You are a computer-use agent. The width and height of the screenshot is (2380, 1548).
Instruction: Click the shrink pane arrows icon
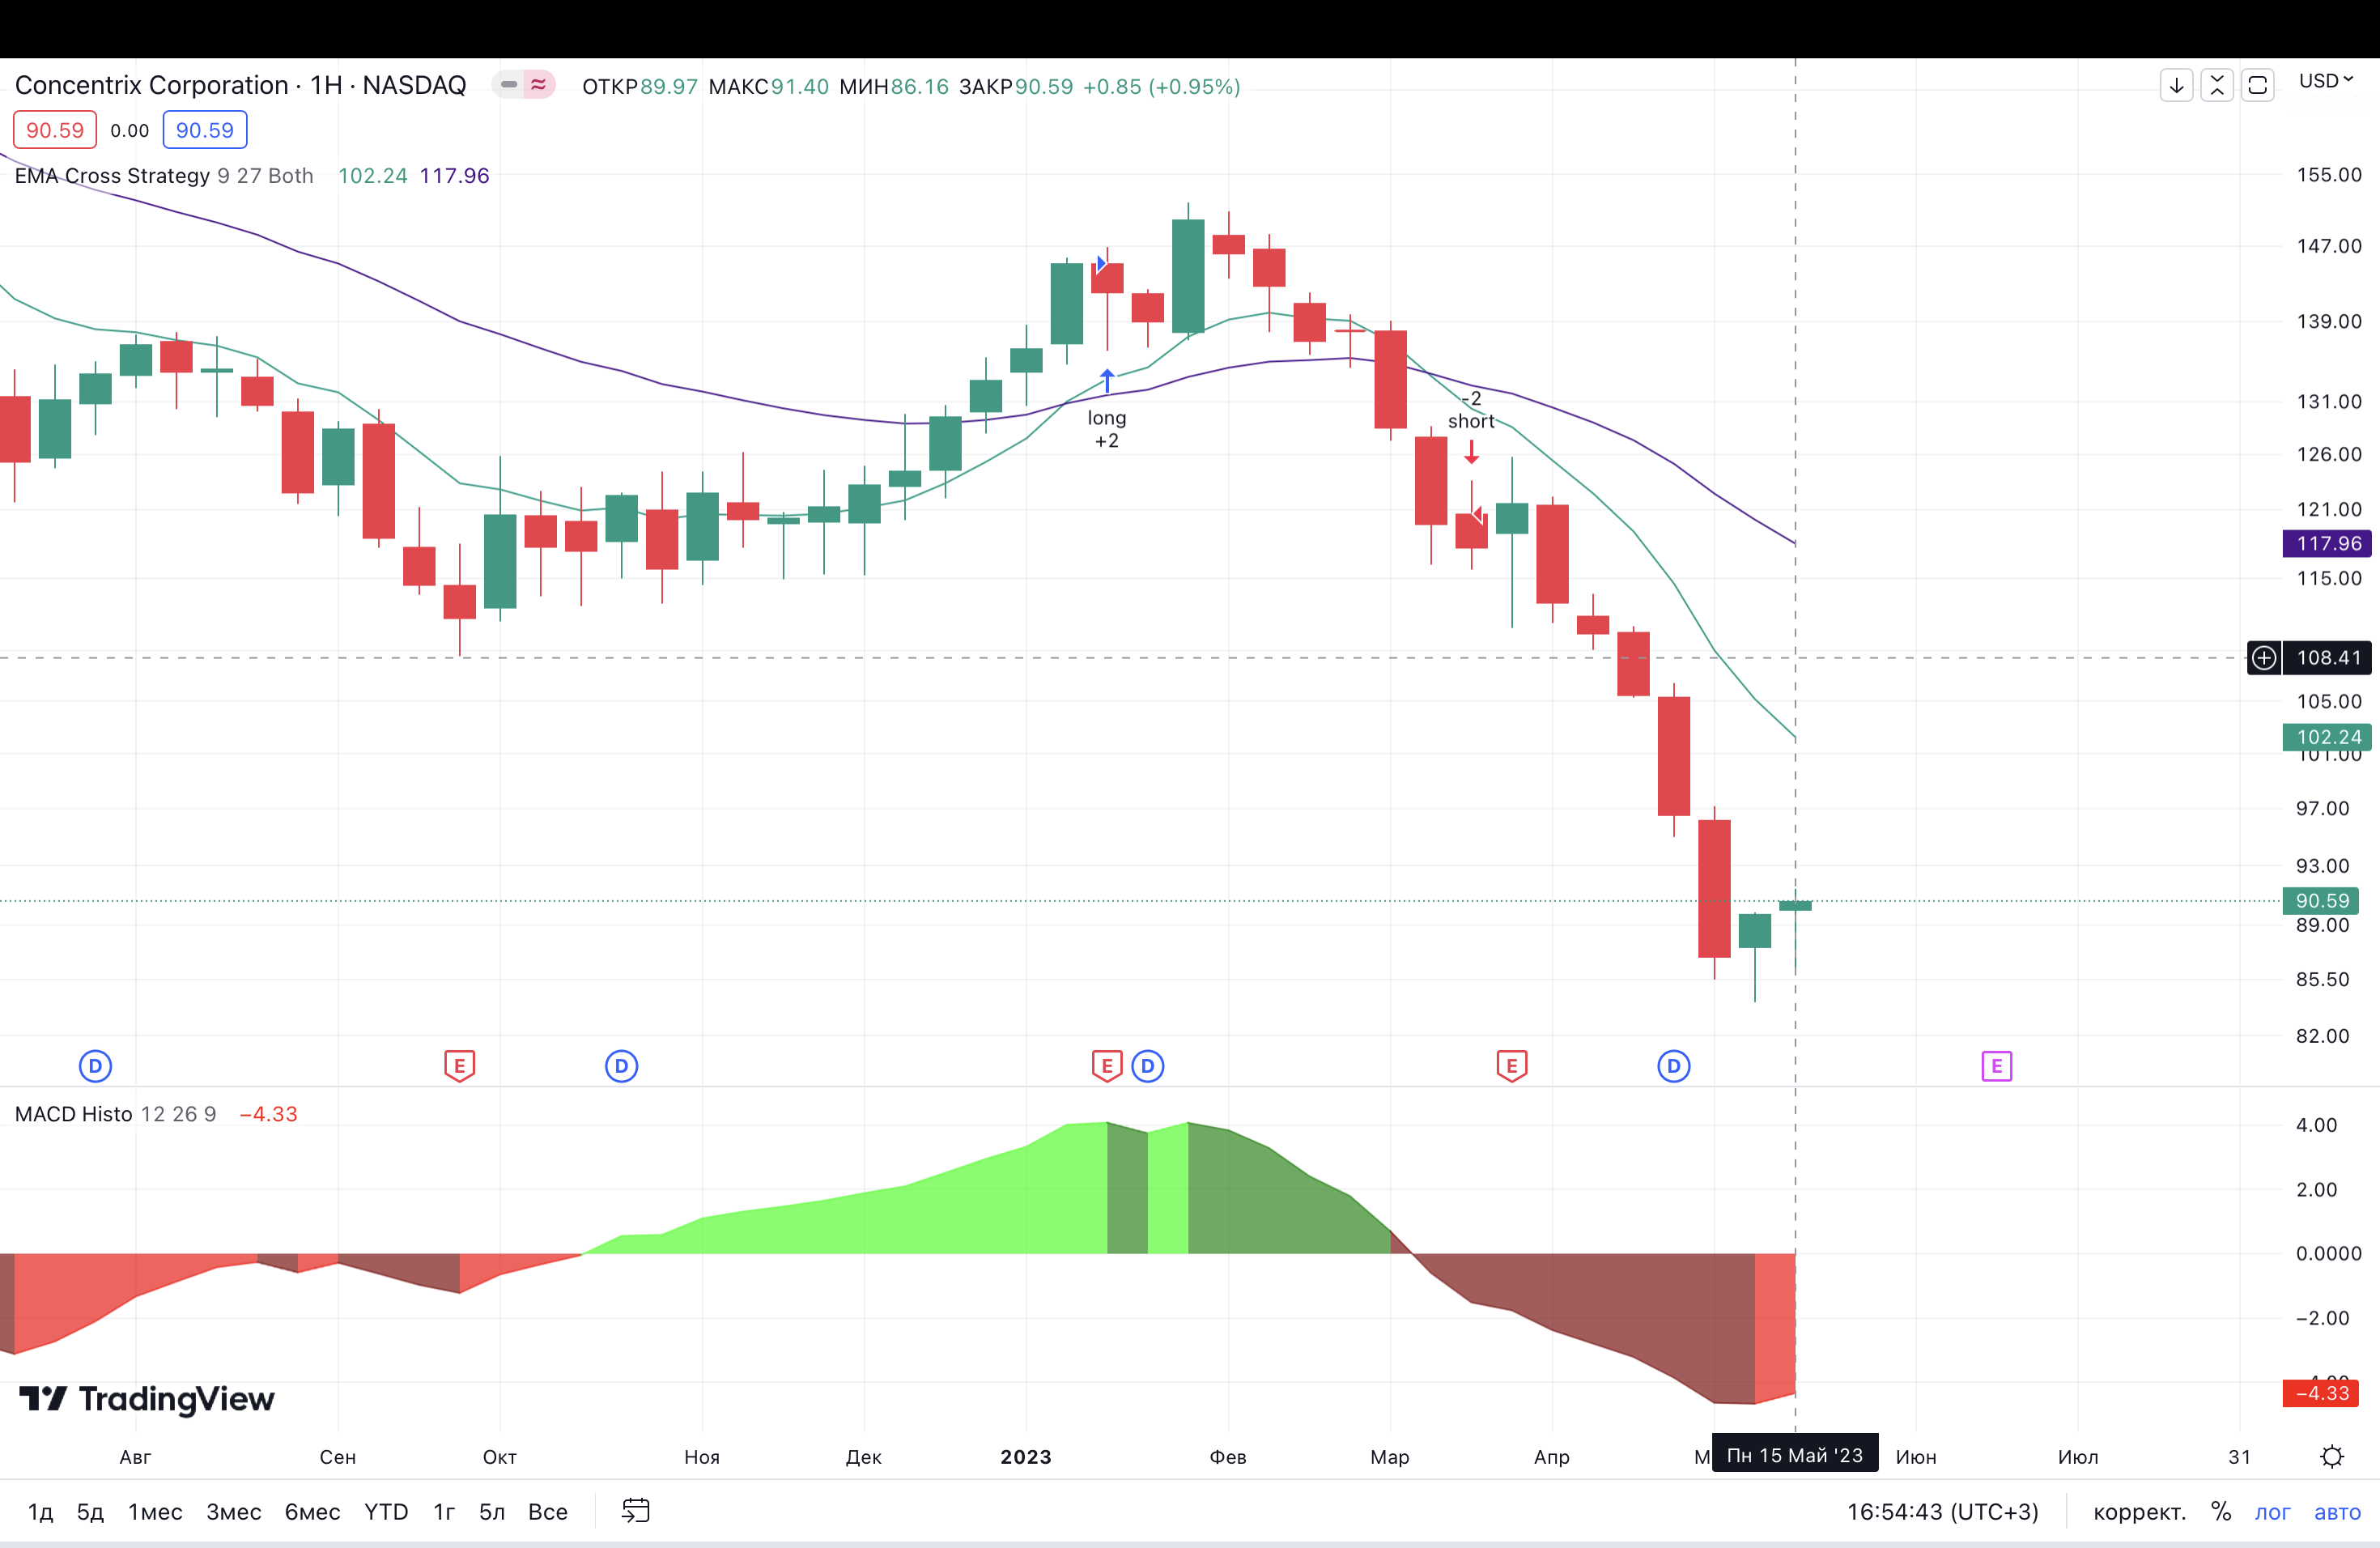click(2217, 85)
